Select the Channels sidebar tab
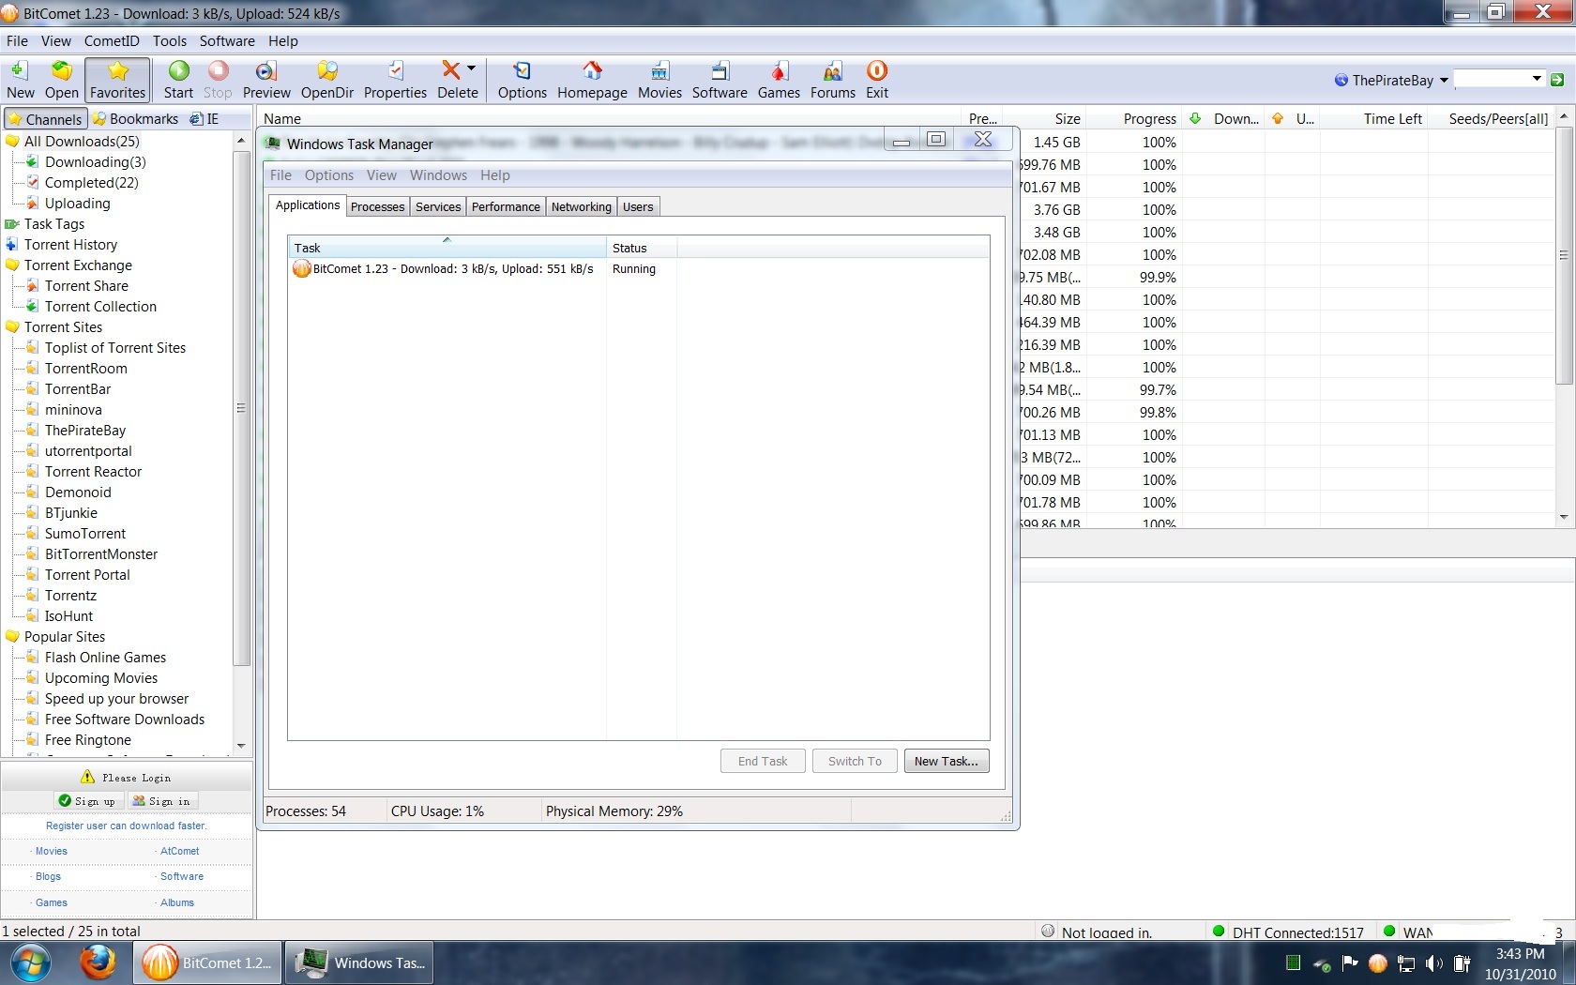The height and width of the screenshot is (985, 1576). (46, 119)
